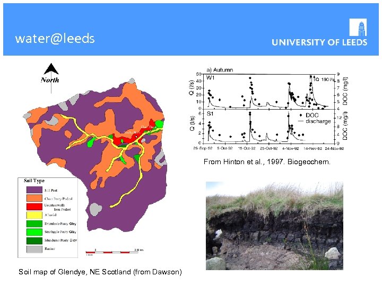Click the grey Ranker patch near map bottom

pos(95,209)
